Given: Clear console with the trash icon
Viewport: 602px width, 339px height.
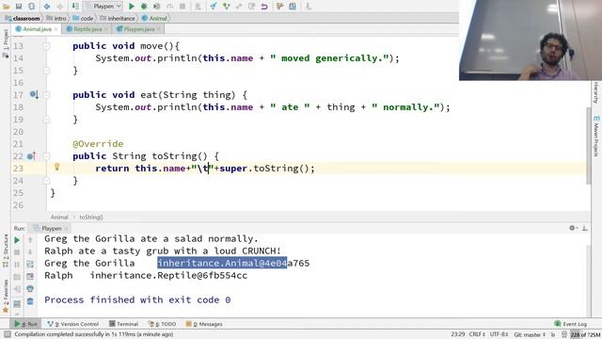Looking at the screenshot, I should (30, 301).
